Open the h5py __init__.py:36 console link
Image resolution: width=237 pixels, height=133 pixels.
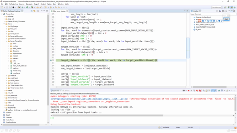tap(89, 99)
